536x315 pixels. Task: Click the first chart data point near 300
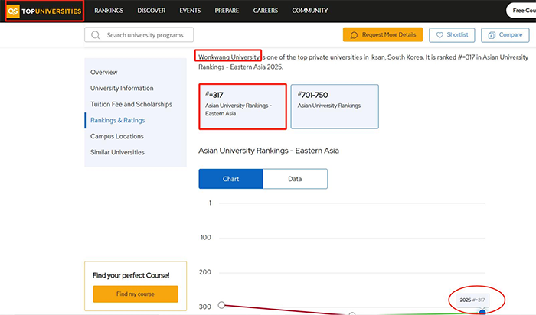tap(221, 305)
